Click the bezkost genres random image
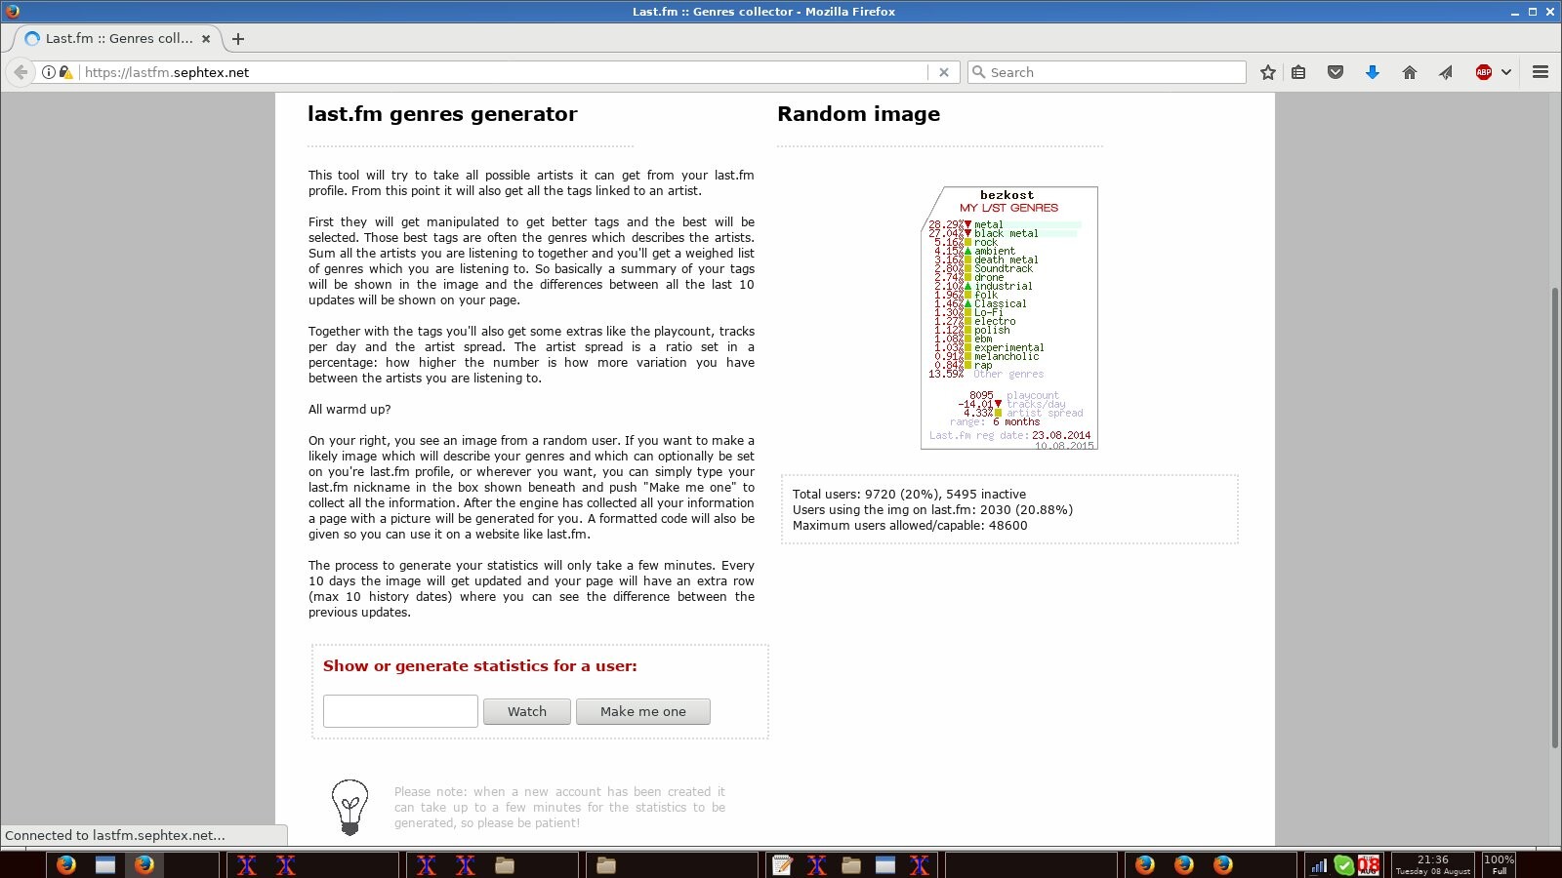This screenshot has width=1562, height=878. point(1008,318)
